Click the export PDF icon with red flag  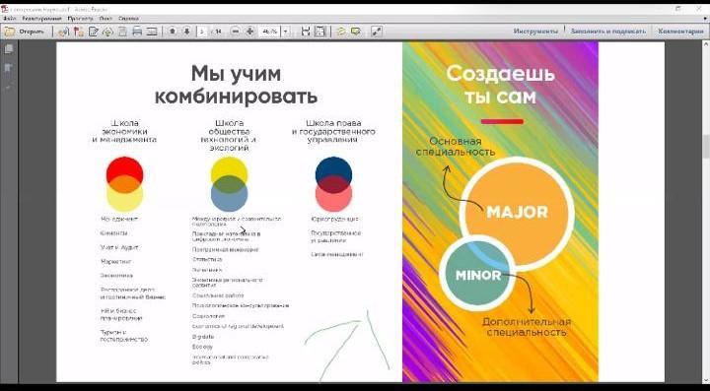click(x=79, y=32)
